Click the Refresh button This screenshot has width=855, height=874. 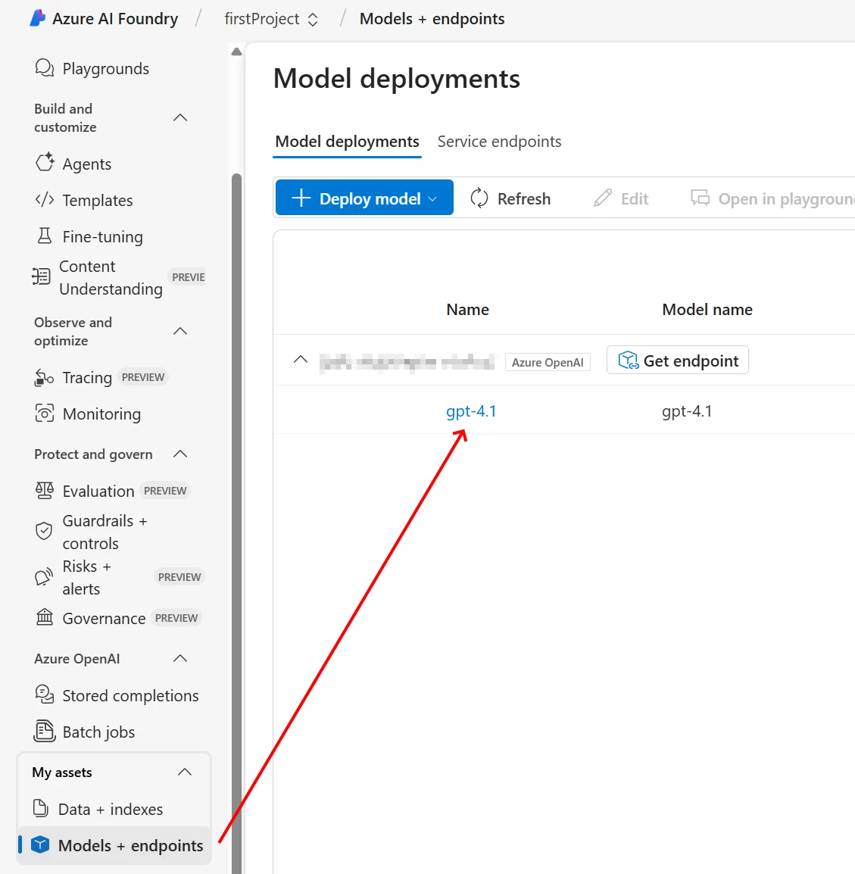(510, 198)
